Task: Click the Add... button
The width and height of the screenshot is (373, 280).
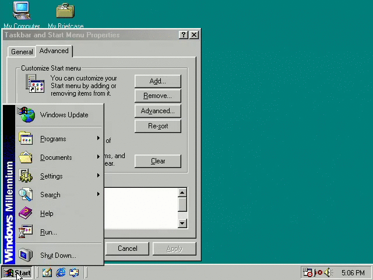Action: point(158,81)
